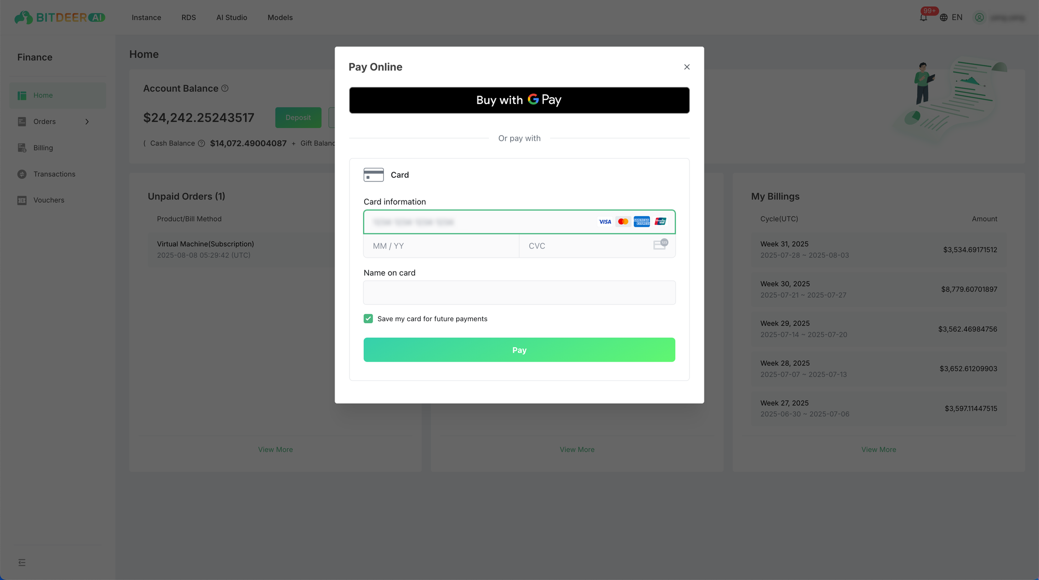
Task: Click the user profile avatar icon
Action: point(979,18)
